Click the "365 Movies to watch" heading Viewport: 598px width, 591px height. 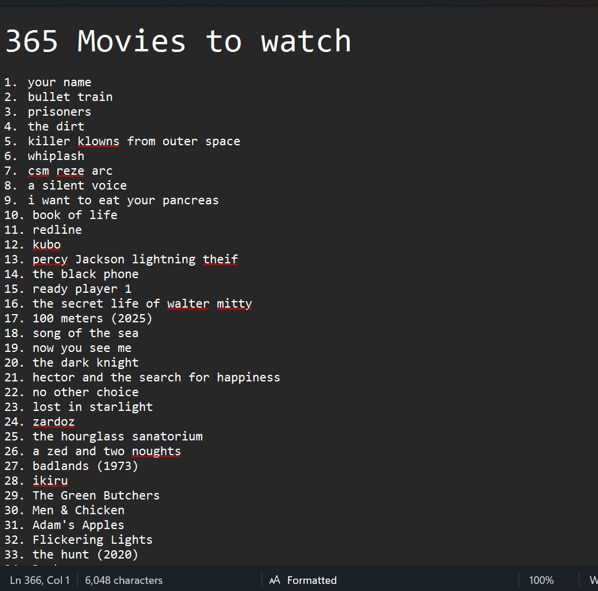[178, 41]
